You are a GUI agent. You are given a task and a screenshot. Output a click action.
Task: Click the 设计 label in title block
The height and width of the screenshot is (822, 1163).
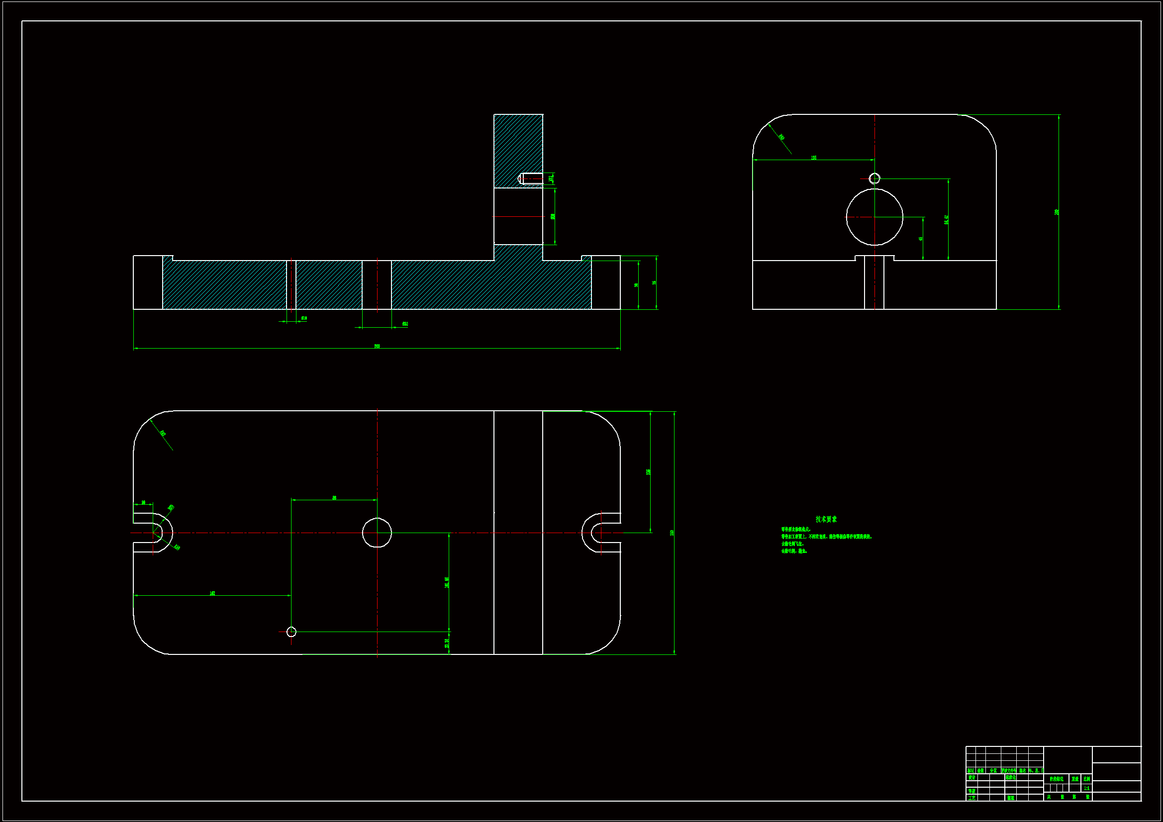pyautogui.click(x=971, y=777)
